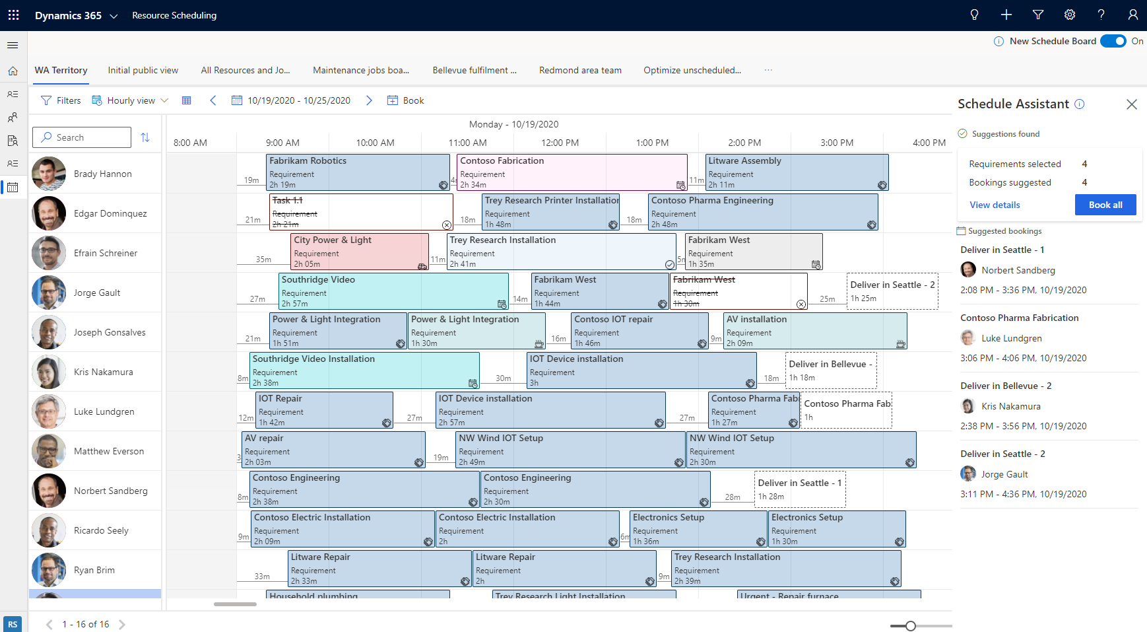
Task: Go to previous page of resources
Action: click(x=49, y=624)
